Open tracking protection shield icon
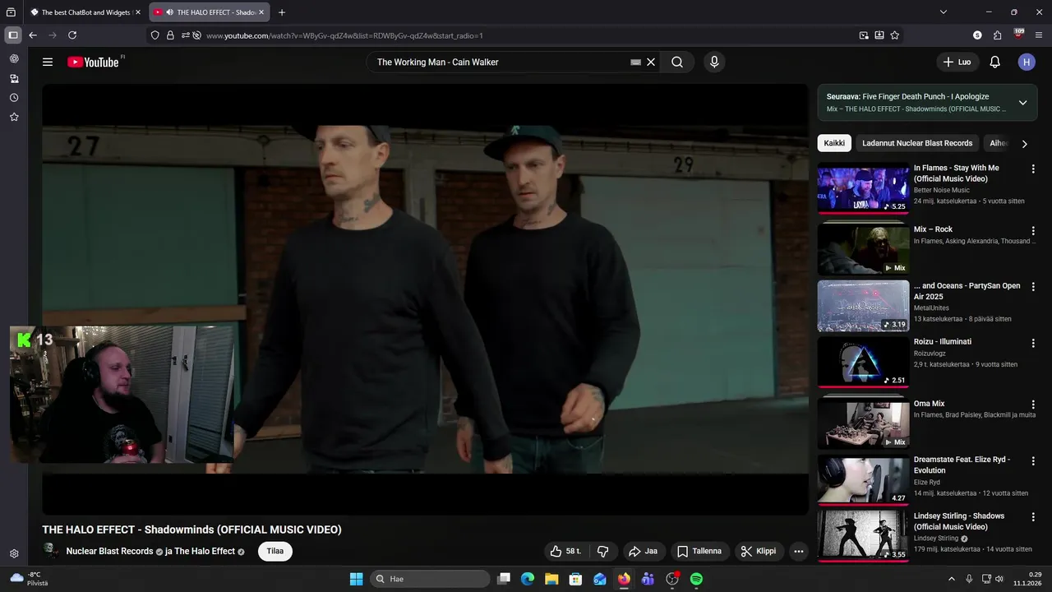1052x592 pixels. pos(155,35)
